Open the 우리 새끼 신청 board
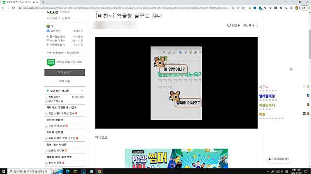Screen dimensions: 311x174 [56, 126]
